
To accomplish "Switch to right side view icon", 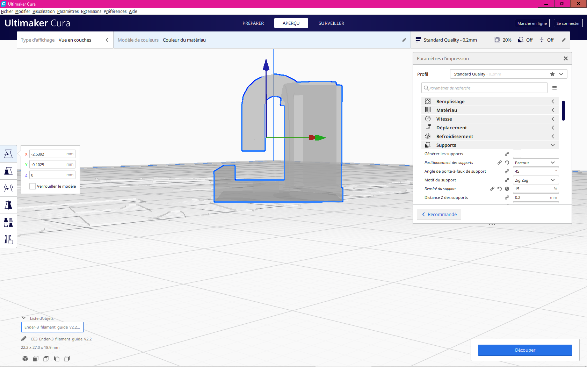I will 67,359.
